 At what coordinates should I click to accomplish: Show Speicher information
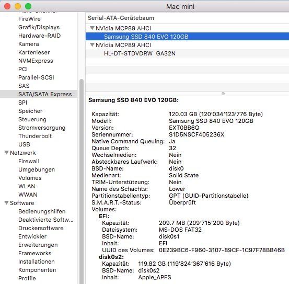point(30,111)
